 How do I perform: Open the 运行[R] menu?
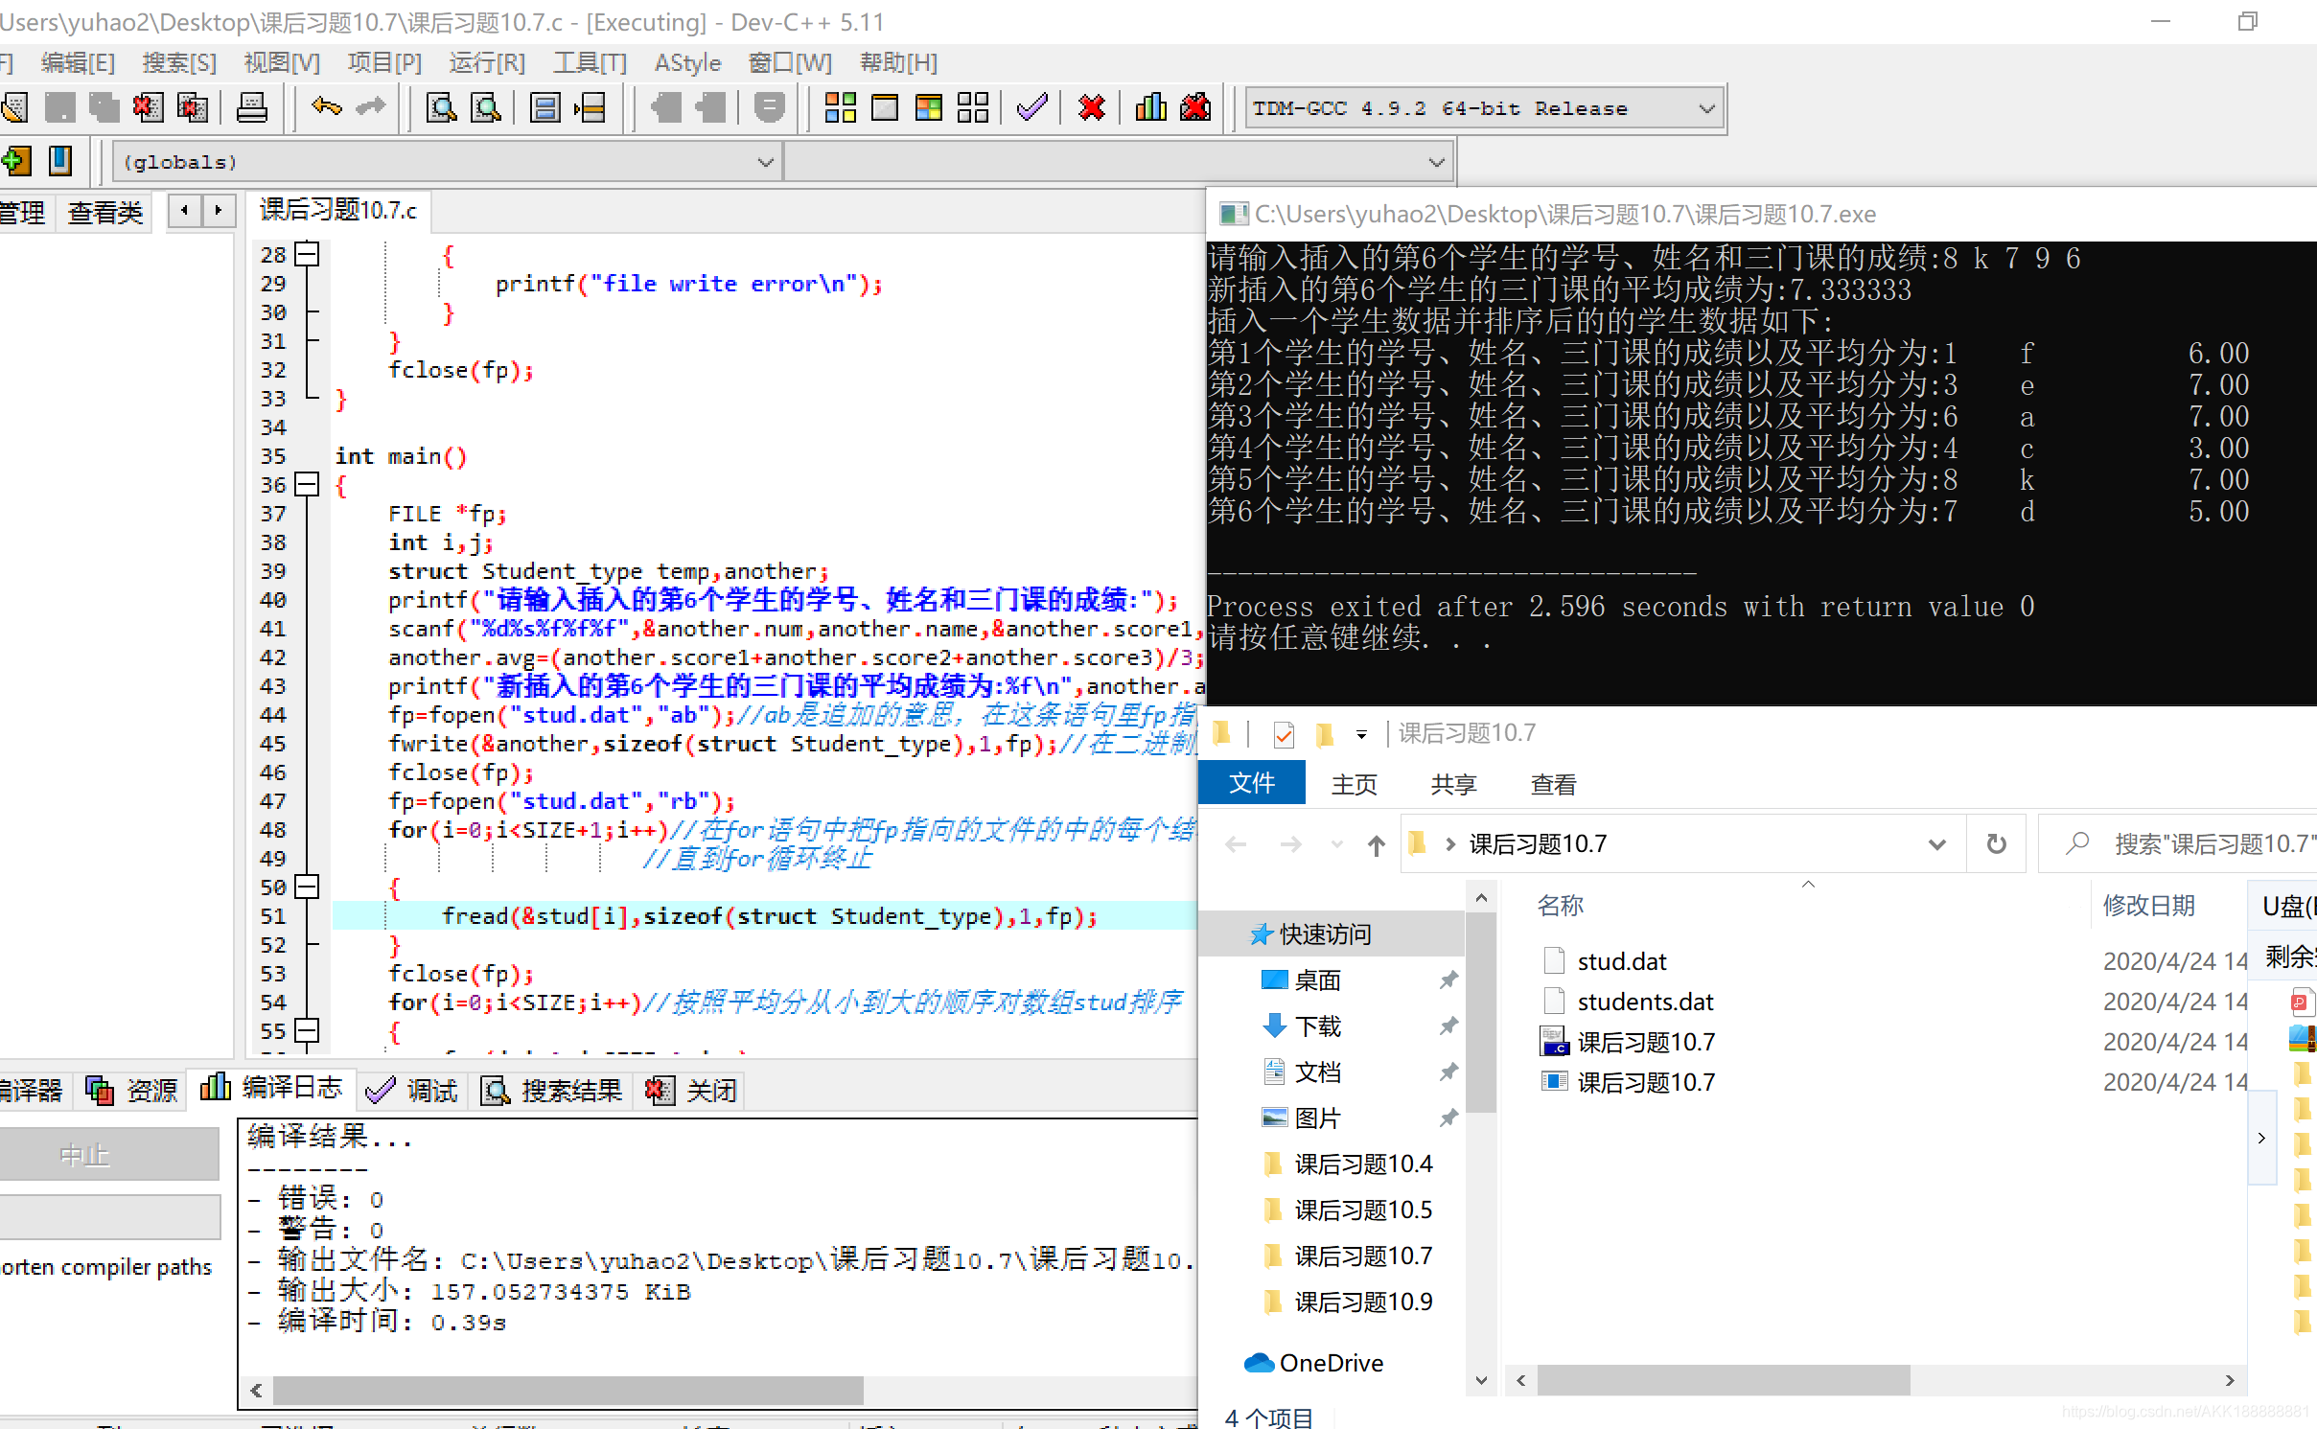tap(487, 63)
